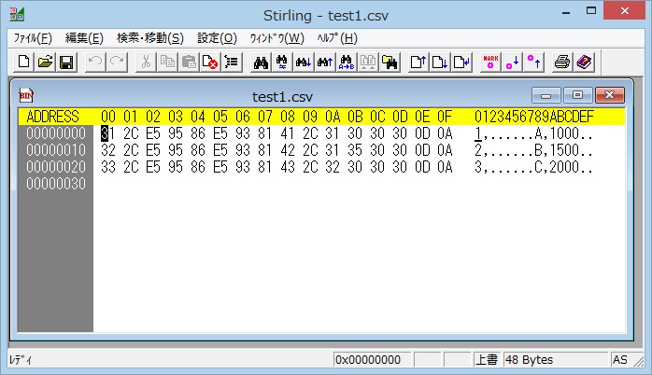Screen dimensions: 652x375
Task: Click hex byte 42 in row 00000010
Action: (x=288, y=150)
